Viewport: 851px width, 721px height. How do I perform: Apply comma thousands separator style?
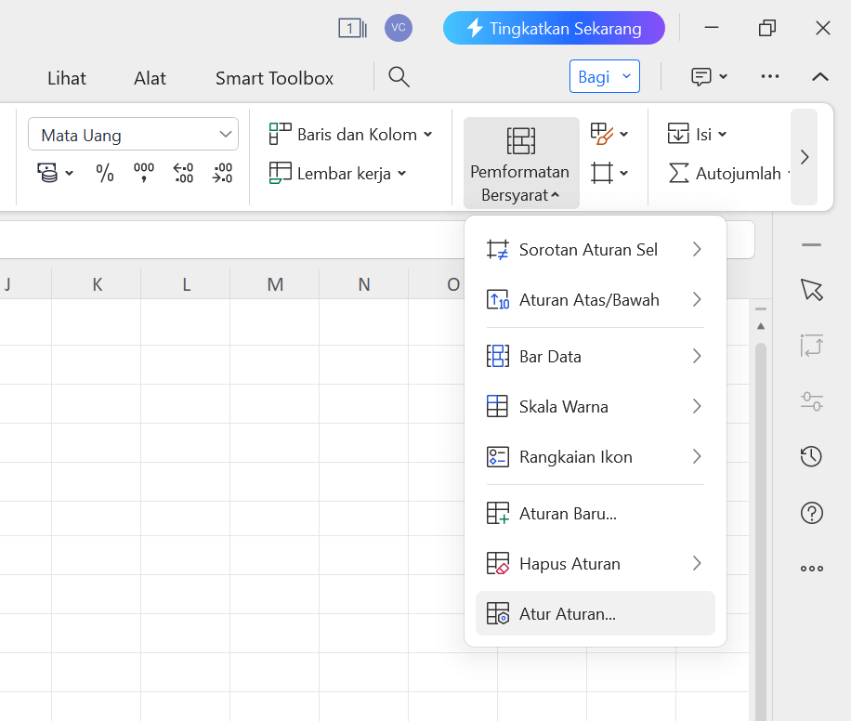pyautogui.click(x=142, y=173)
